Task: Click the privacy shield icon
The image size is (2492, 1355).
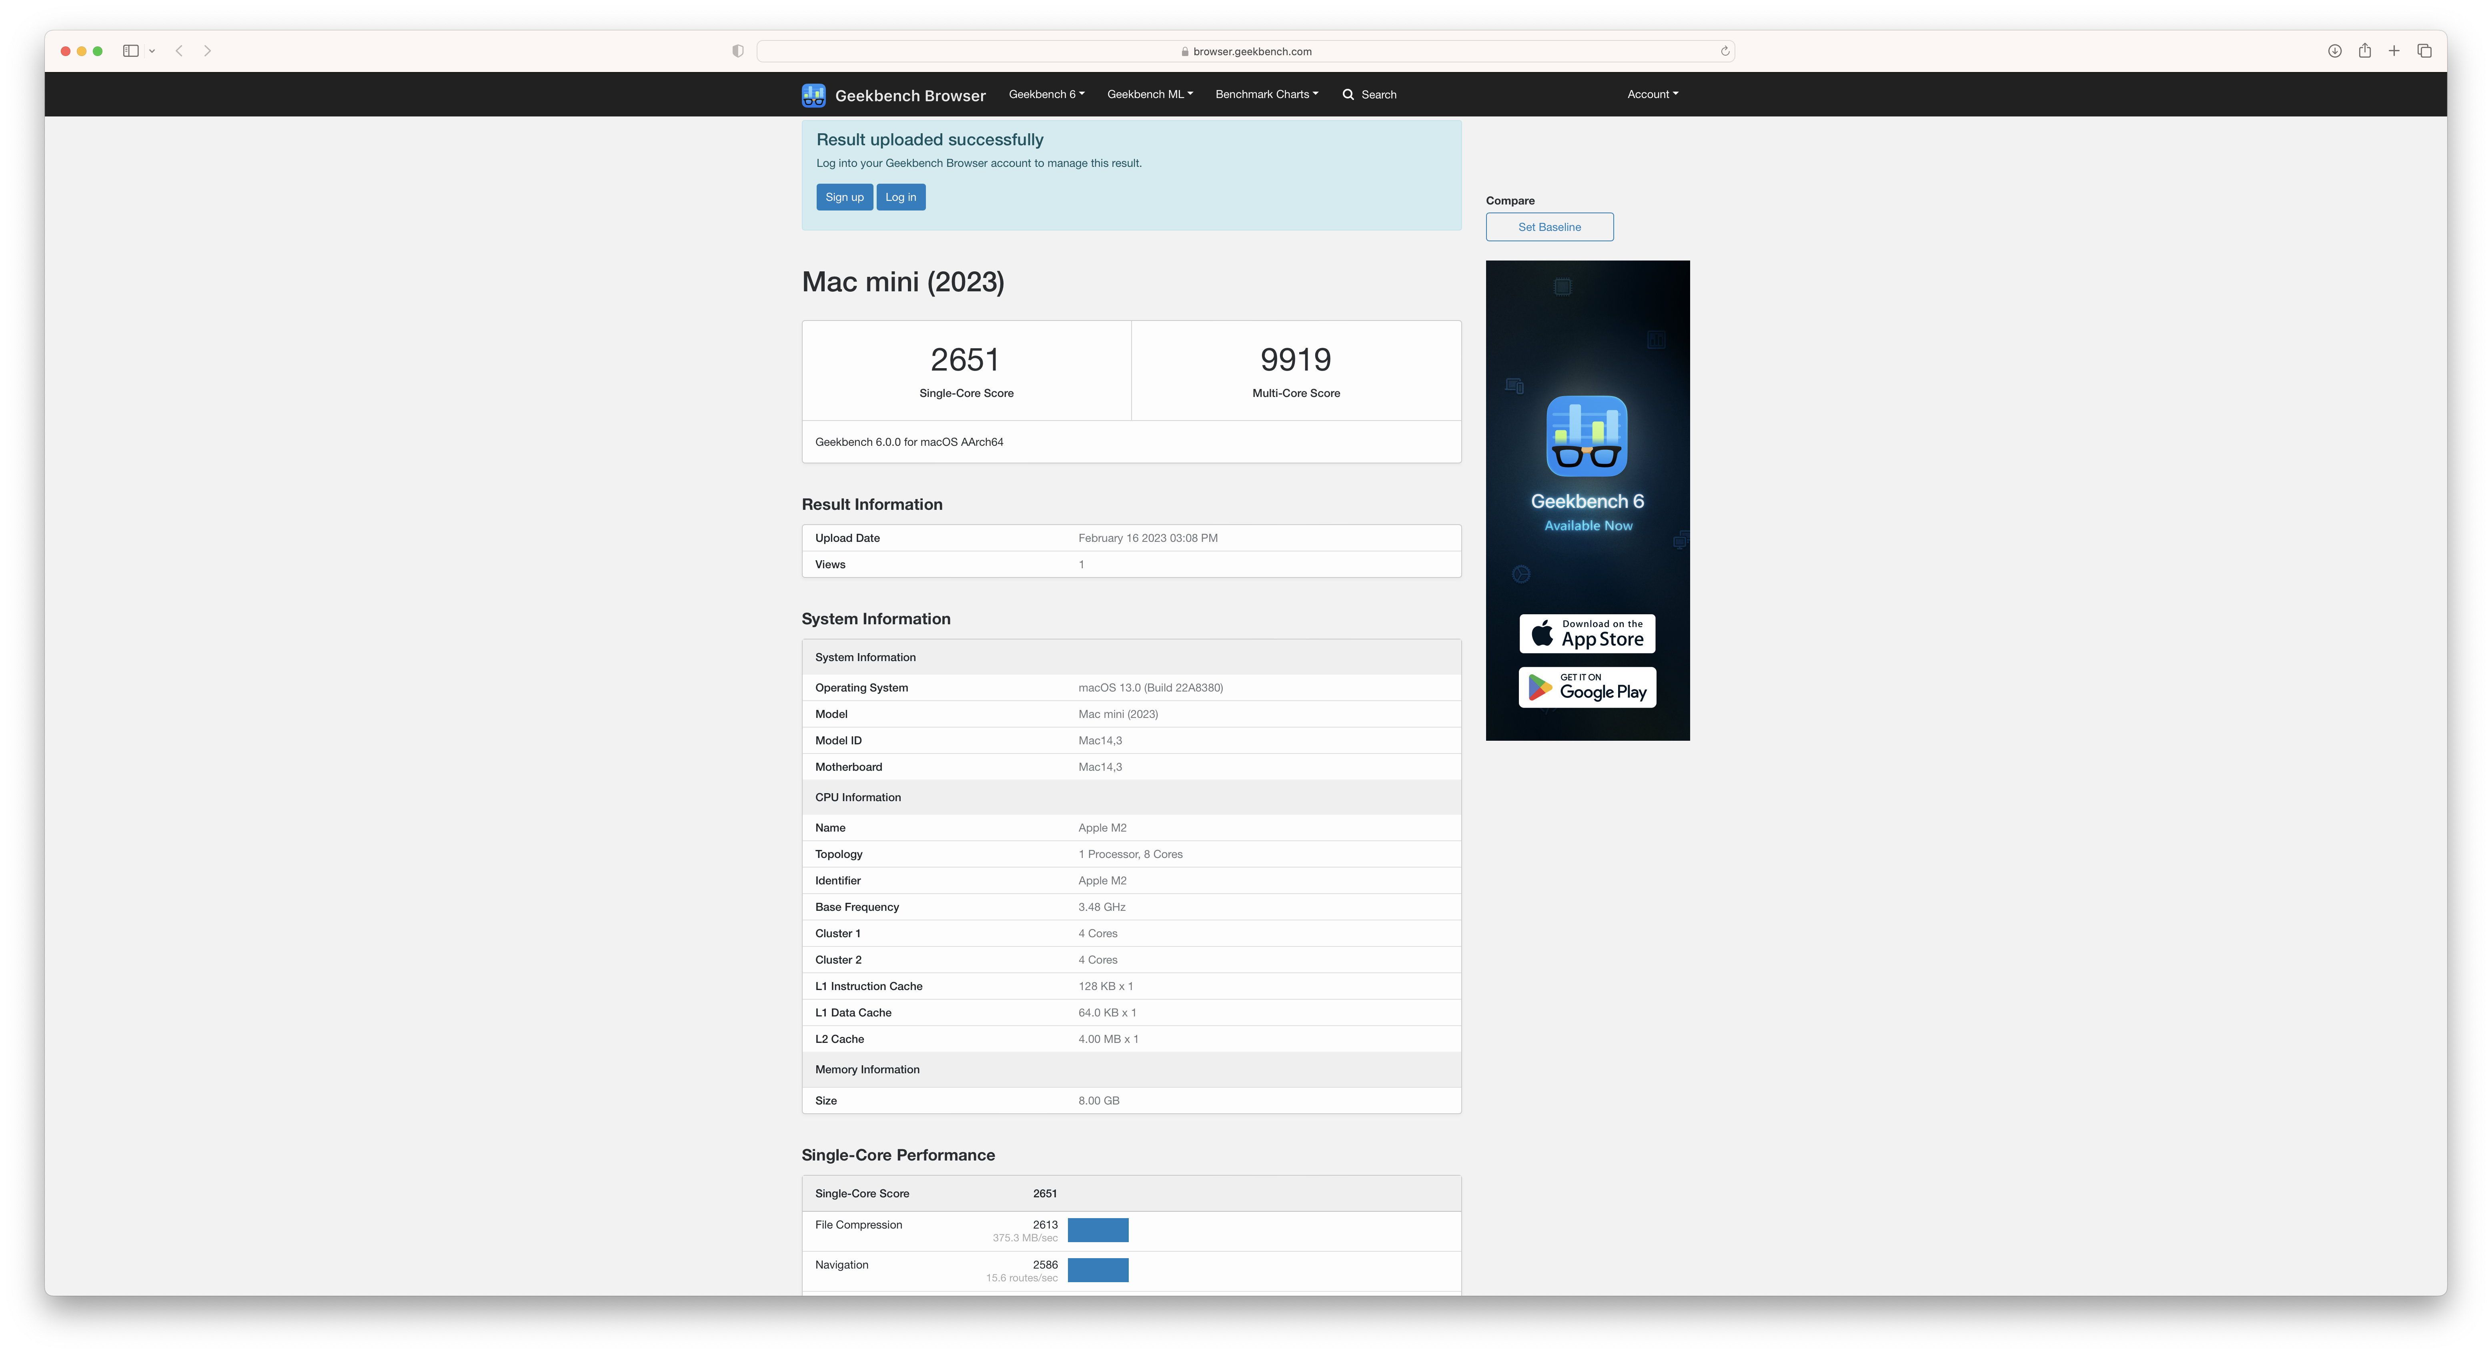Action: (x=738, y=51)
